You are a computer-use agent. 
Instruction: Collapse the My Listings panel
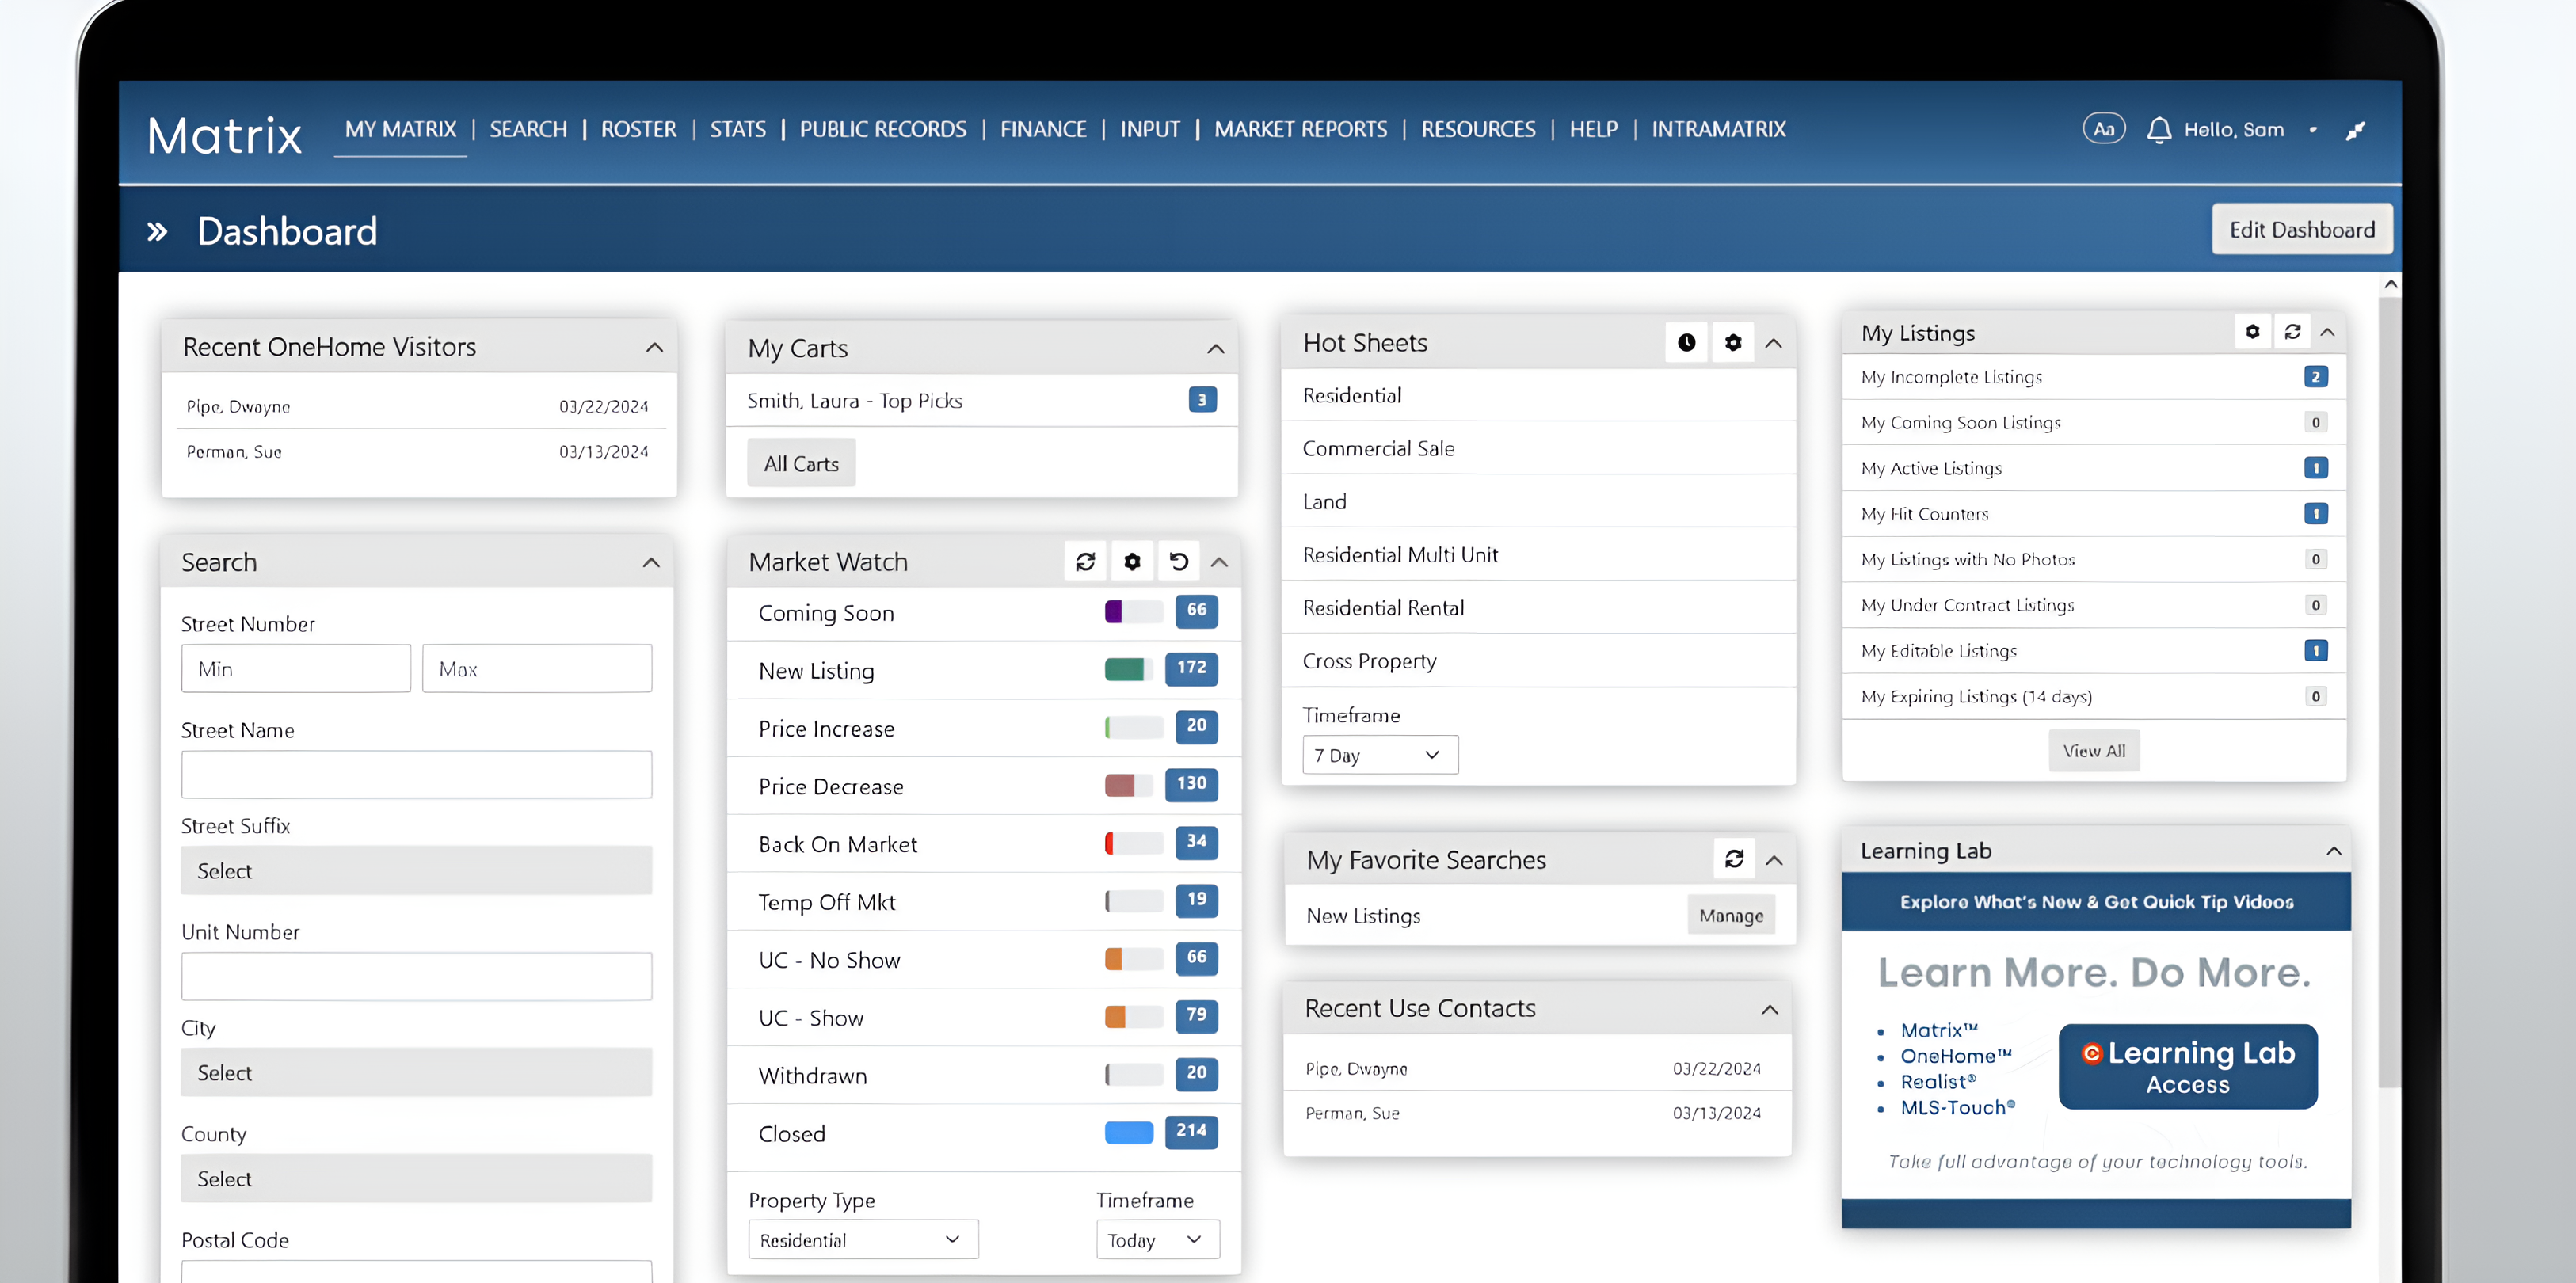[2327, 332]
